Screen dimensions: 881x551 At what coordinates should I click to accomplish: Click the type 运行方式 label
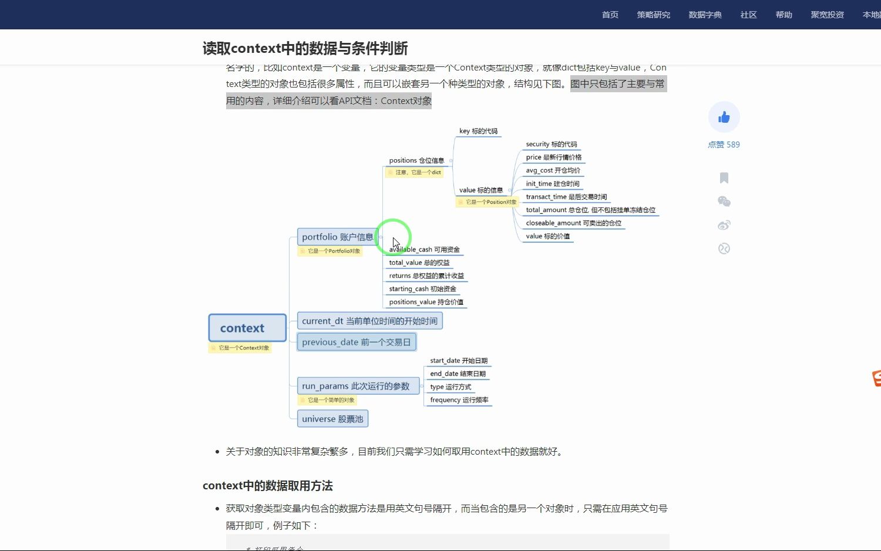point(450,387)
